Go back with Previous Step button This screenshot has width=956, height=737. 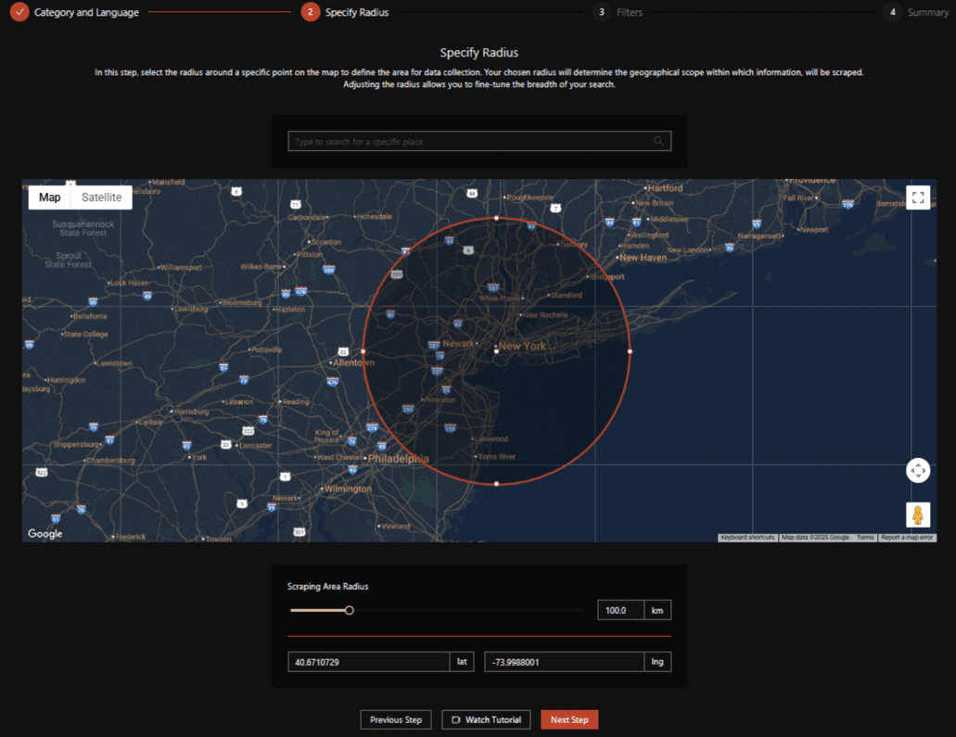coord(396,720)
